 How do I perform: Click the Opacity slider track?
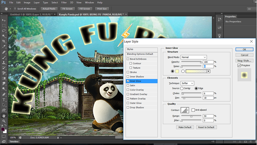coord(191,62)
